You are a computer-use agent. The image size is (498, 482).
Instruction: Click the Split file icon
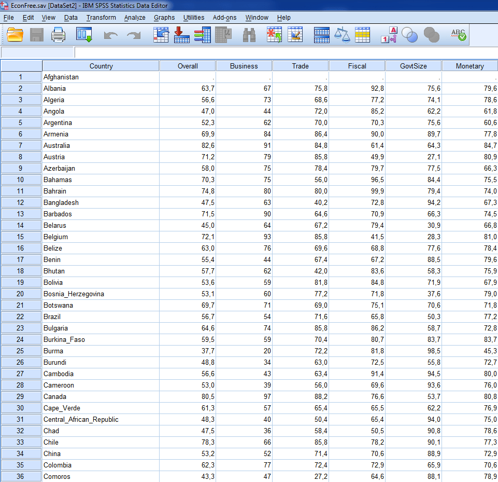click(x=321, y=35)
